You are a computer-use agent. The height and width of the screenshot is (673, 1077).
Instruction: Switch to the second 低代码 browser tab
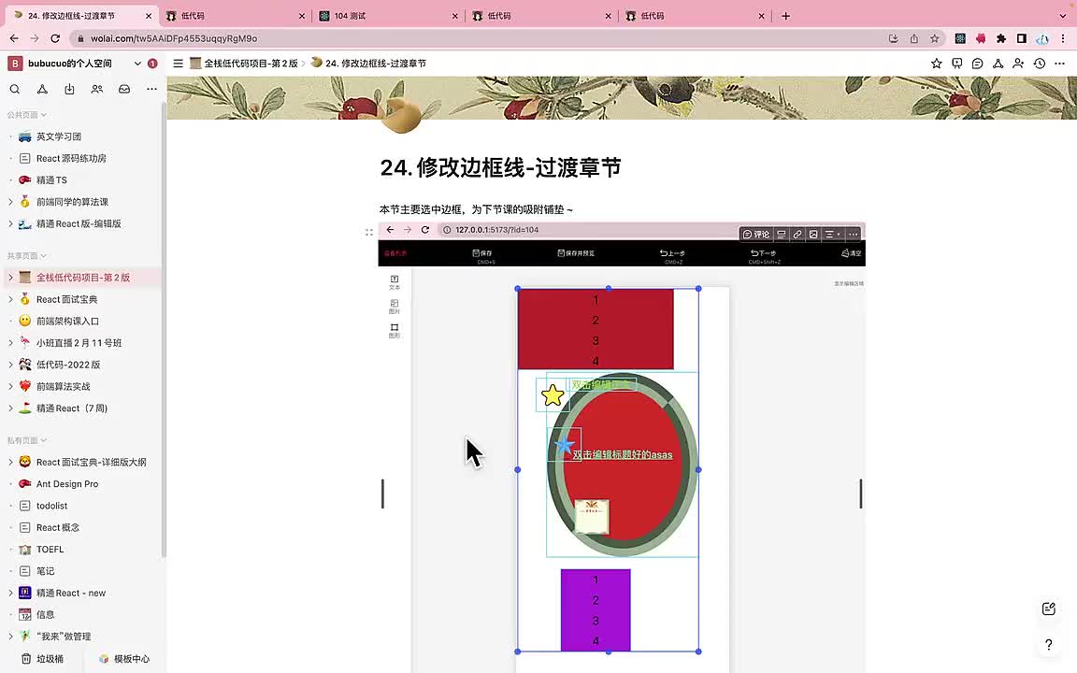[542, 16]
